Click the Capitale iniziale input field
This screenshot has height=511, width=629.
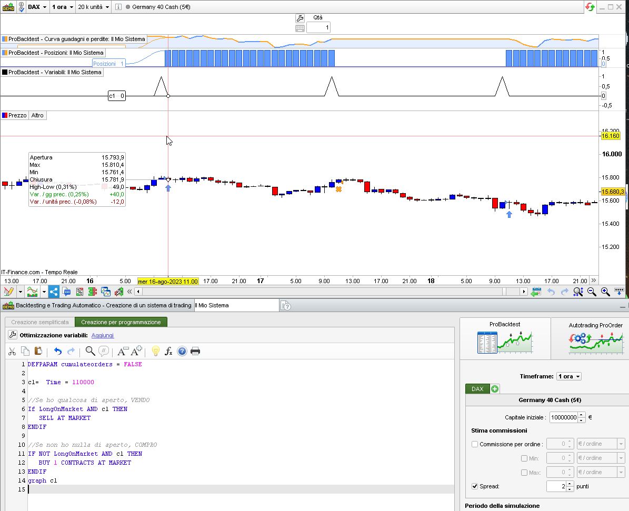[x=563, y=417]
